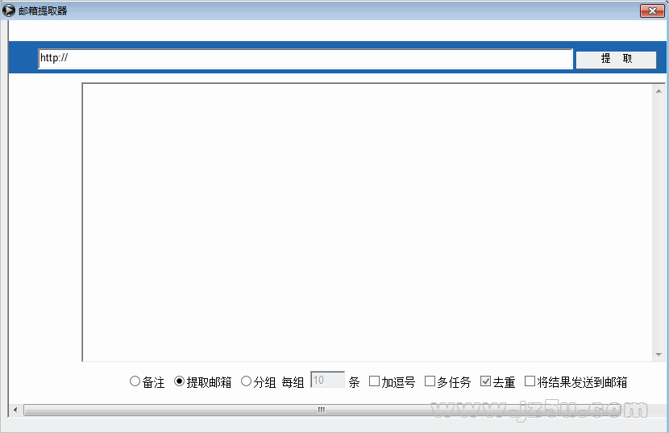The image size is (669, 433).
Task: Click the horizontal scrollbar left arrow
Action: click(14, 410)
